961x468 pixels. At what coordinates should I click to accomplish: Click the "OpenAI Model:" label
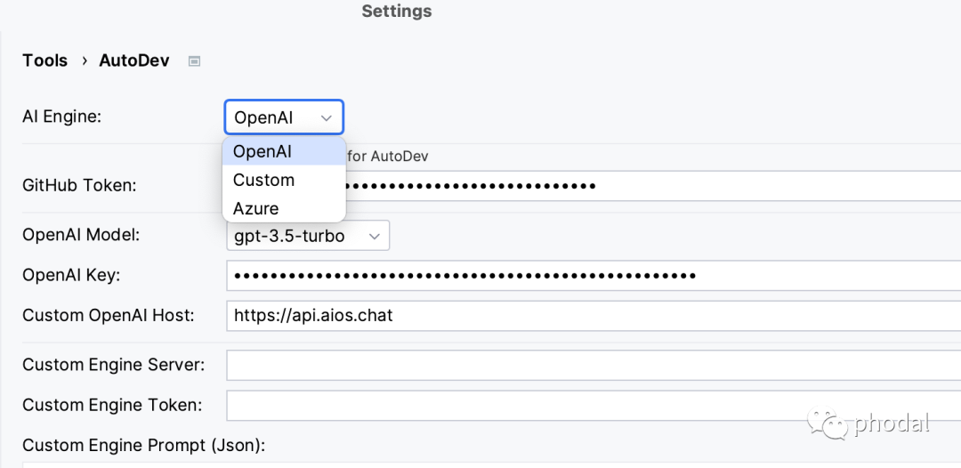click(81, 235)
